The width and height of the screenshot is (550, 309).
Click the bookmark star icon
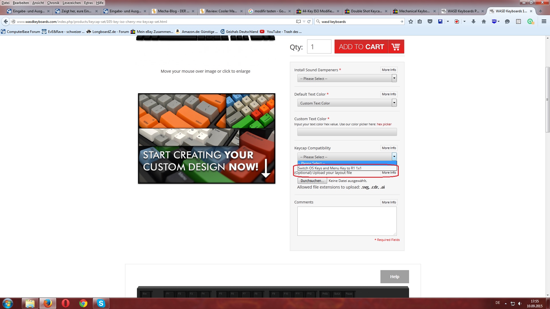click(410, 21)
